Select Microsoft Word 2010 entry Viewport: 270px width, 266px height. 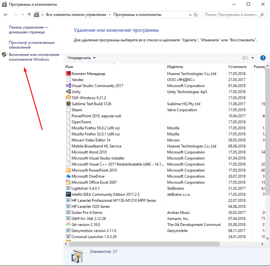[x=89, y=152]
